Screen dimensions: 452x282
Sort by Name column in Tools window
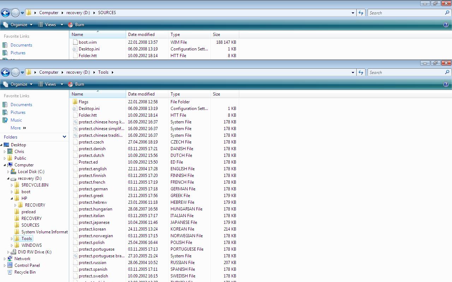coord(97,94)
